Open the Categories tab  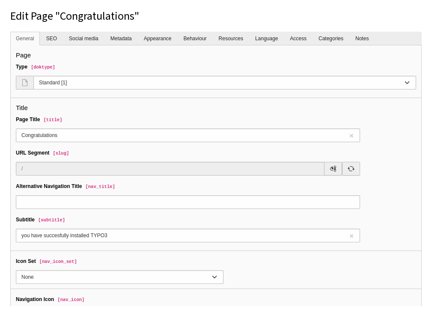tap(331, 39)
